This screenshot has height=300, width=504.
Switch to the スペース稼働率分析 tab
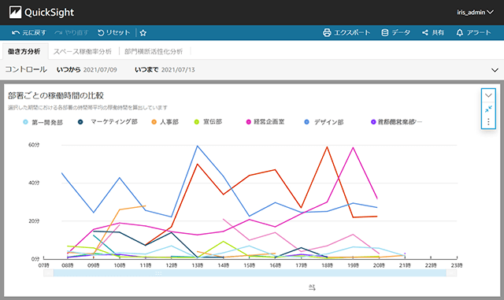coord(82,51)
